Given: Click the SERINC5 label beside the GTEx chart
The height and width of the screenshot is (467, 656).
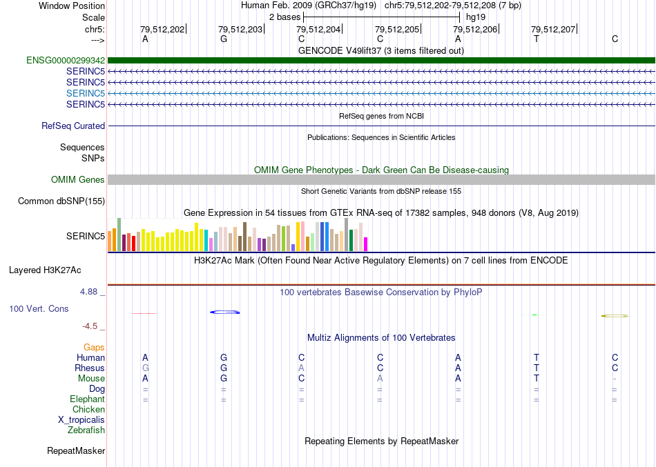Looking at the screenshot, I should [86, 236].
